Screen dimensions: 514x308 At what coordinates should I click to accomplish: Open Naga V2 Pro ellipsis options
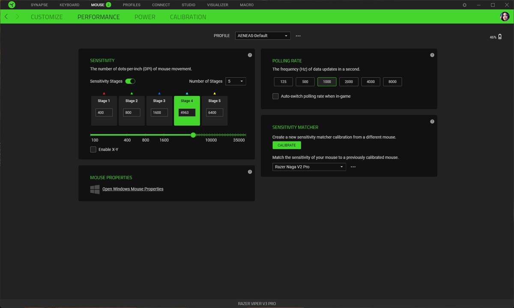(x=353, y=167)
